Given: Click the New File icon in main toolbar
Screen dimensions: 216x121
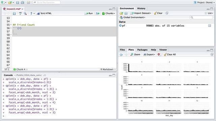Looking at the screenshot, I should [2, 2].
